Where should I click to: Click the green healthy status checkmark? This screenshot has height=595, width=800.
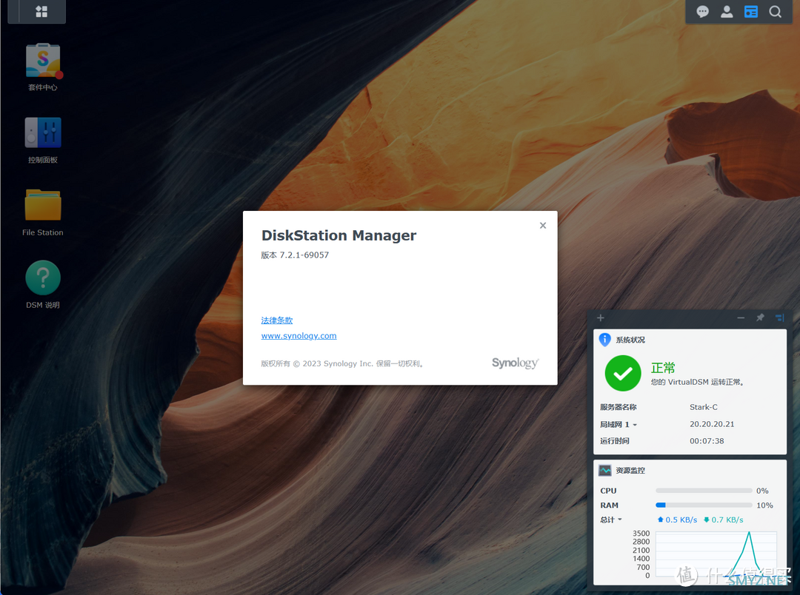click(x=623, y=373)
